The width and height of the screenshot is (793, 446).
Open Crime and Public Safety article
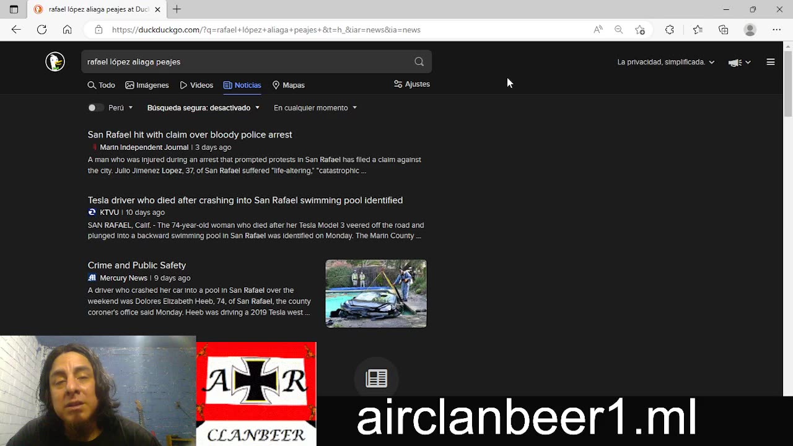pos(137,265)
